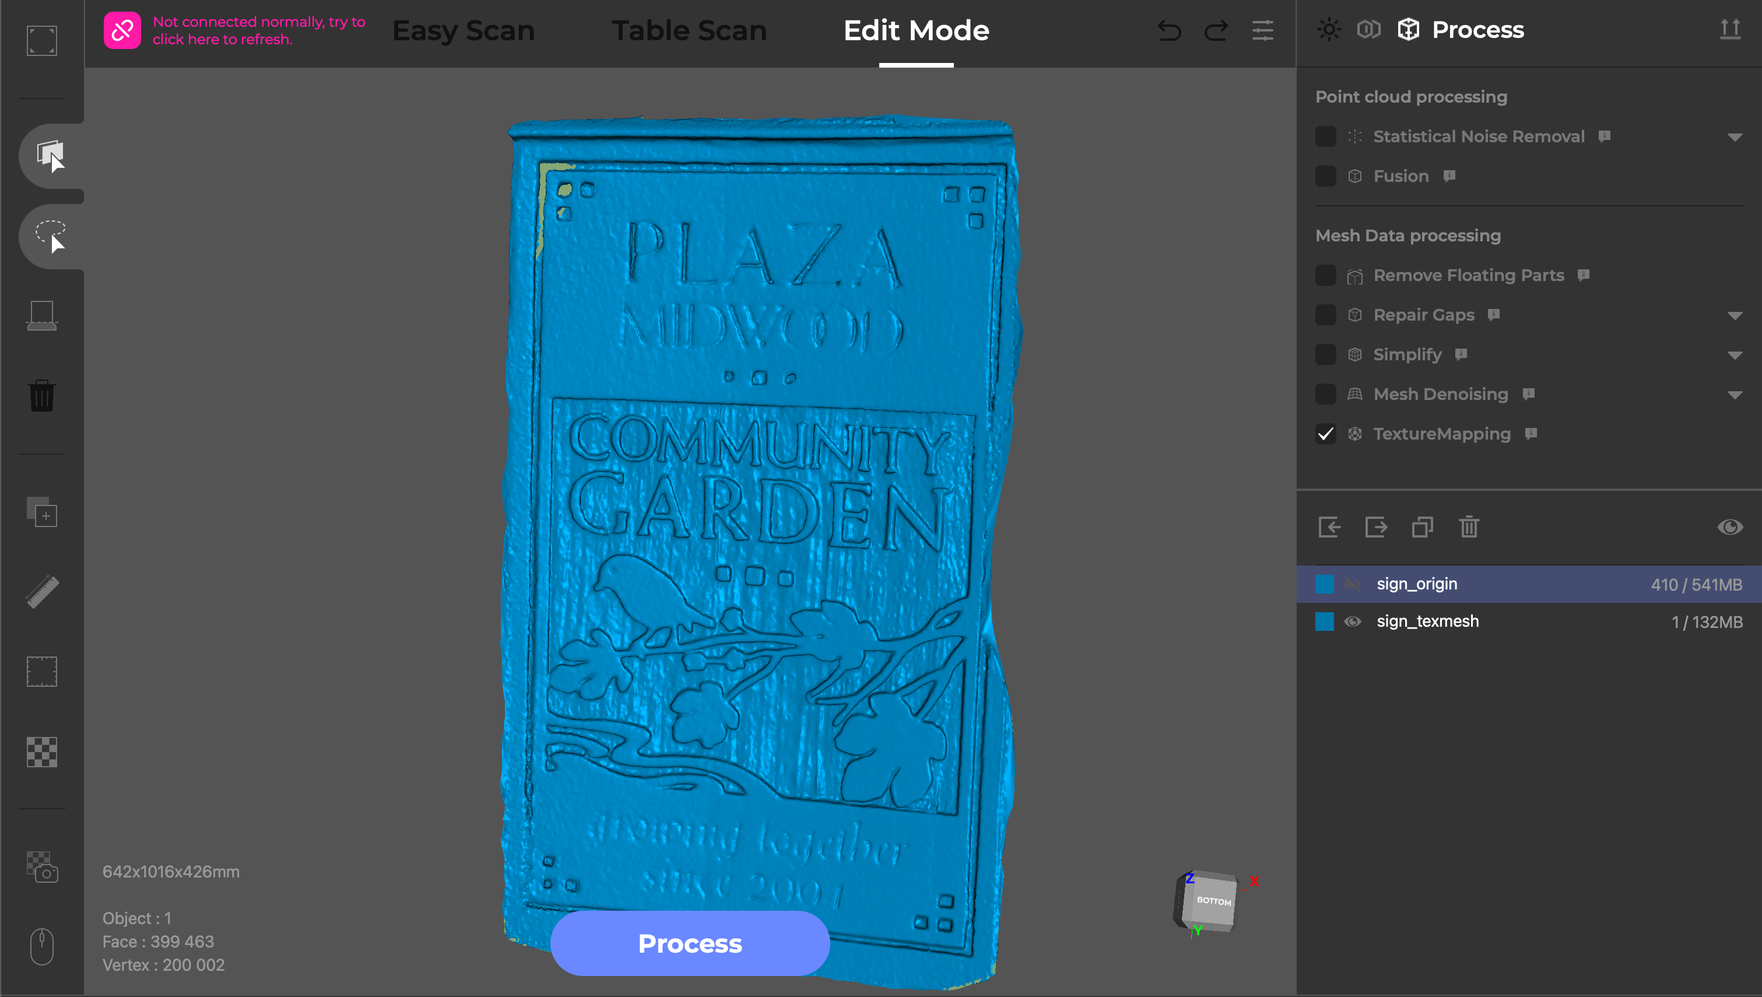Click info flag beside TextureMapping
The image size is (1762, 997).
pos(1531,433)
